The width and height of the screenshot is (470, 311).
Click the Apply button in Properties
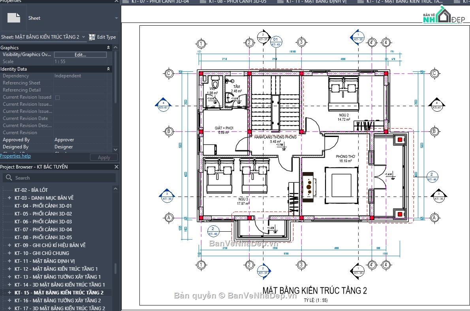coord(104,157)
